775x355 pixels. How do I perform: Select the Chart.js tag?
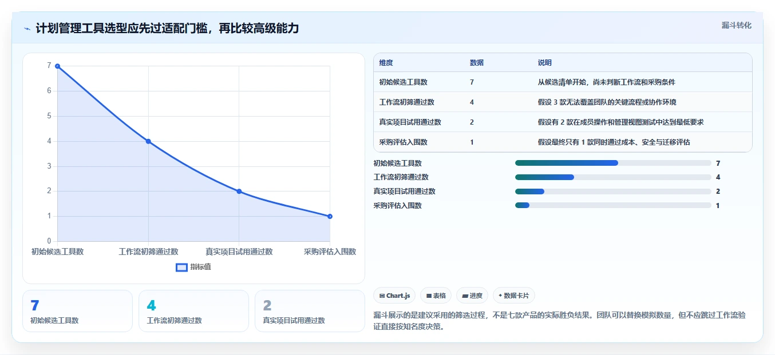pyautogui.click(x=394, y=296)
